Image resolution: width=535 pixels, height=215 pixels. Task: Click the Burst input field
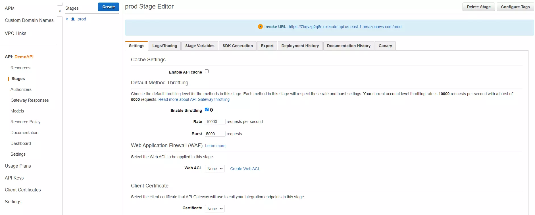tap(215, 134)
